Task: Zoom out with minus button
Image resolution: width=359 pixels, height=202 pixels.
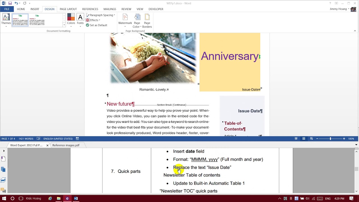Action: click(x=317, y=139)
